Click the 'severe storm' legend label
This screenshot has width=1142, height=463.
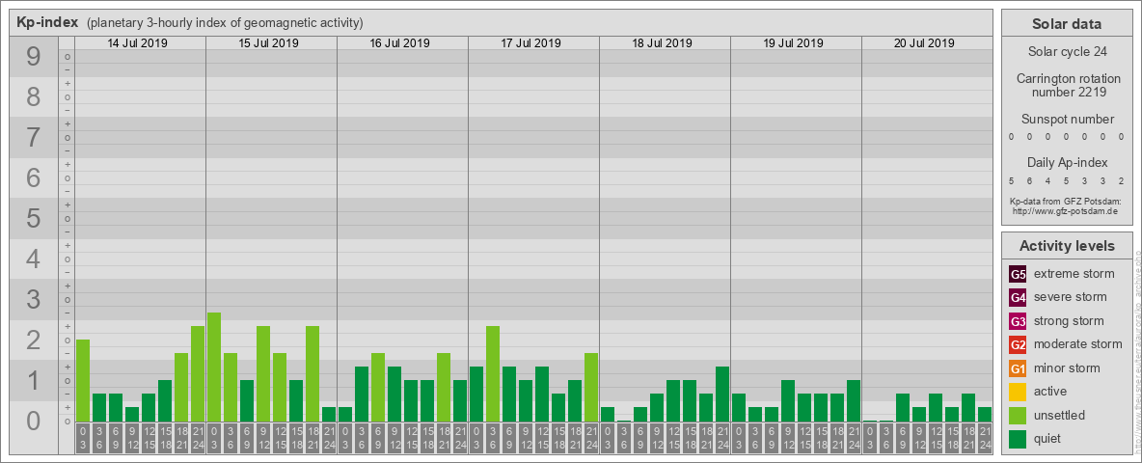click(1071, 297)
